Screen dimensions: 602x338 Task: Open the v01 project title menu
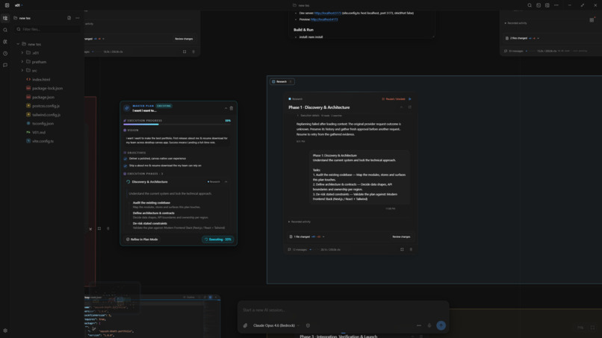(19, 5)
